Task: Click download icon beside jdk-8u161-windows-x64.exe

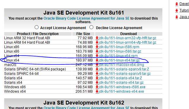Action: pyautogui.click(x=97, y=91)
